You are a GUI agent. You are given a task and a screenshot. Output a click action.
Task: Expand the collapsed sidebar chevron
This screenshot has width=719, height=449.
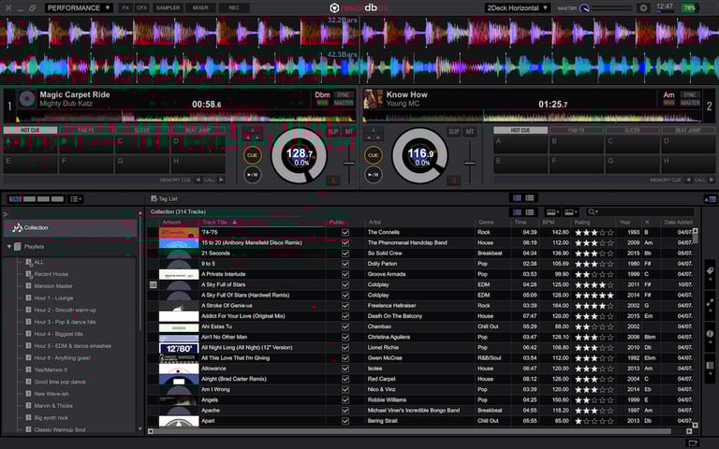coord(5,214)
